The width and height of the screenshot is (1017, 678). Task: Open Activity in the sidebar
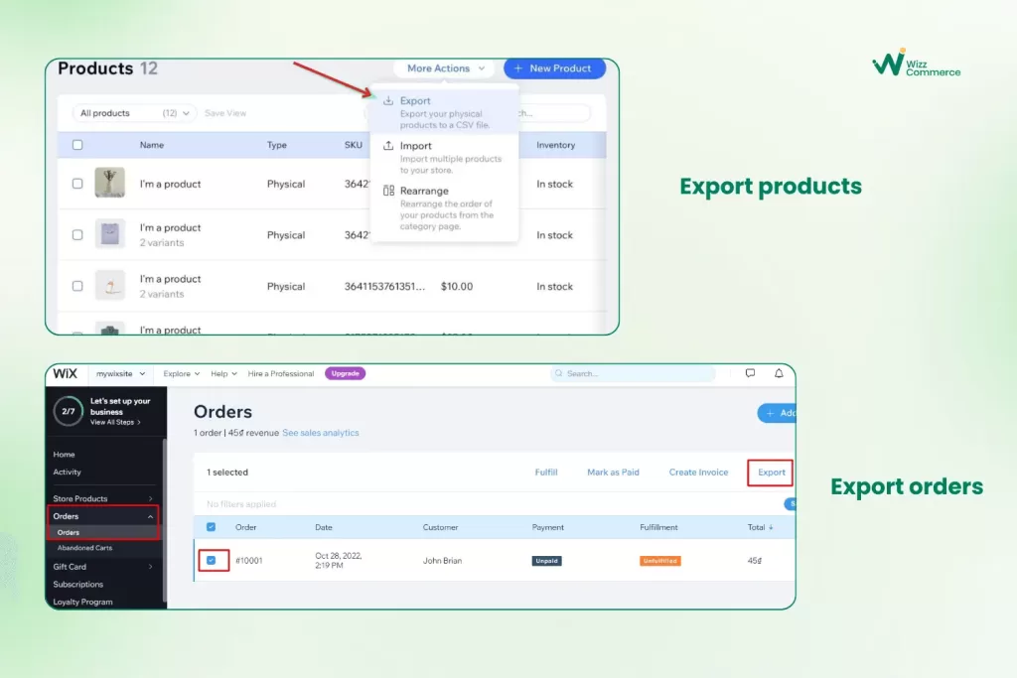(67, 472)
